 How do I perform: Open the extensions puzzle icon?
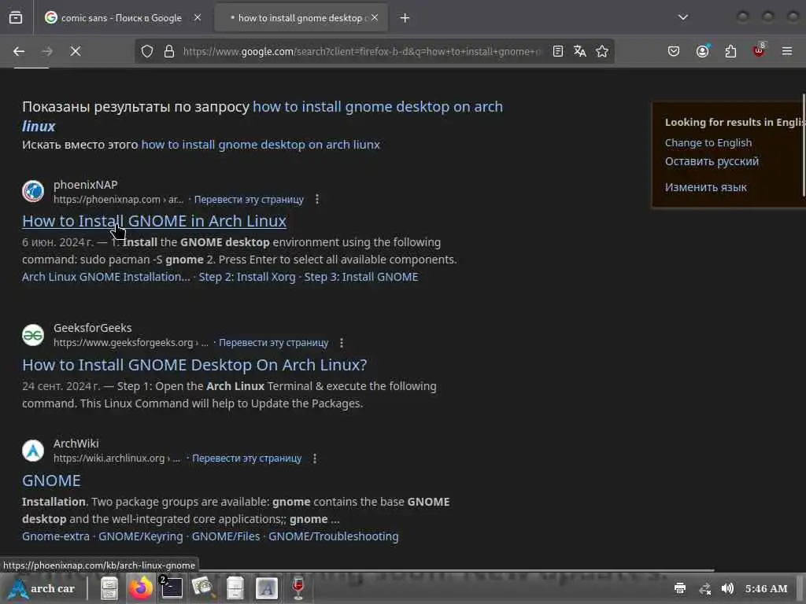pyautogui.click(x=730, y=51)
